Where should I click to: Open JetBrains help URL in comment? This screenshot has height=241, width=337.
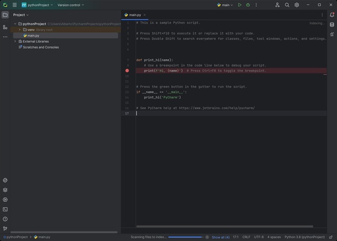(x=216, y=108)
